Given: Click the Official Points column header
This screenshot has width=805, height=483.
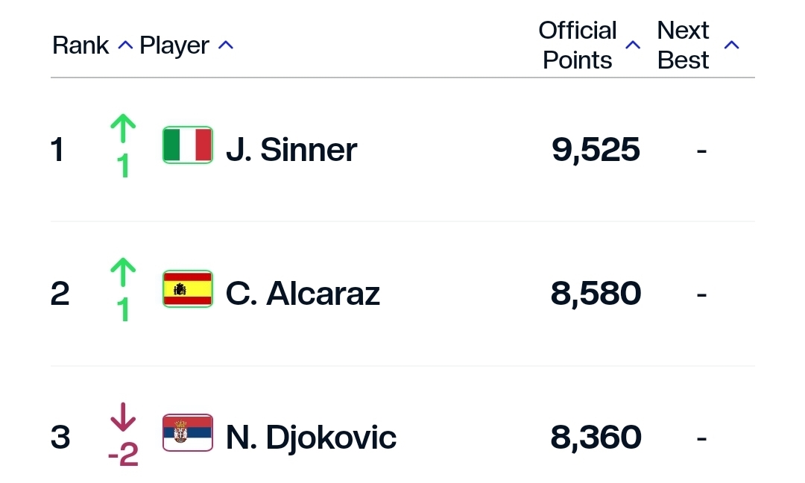Looking at the screenshot, I should [x=578, y=45].
